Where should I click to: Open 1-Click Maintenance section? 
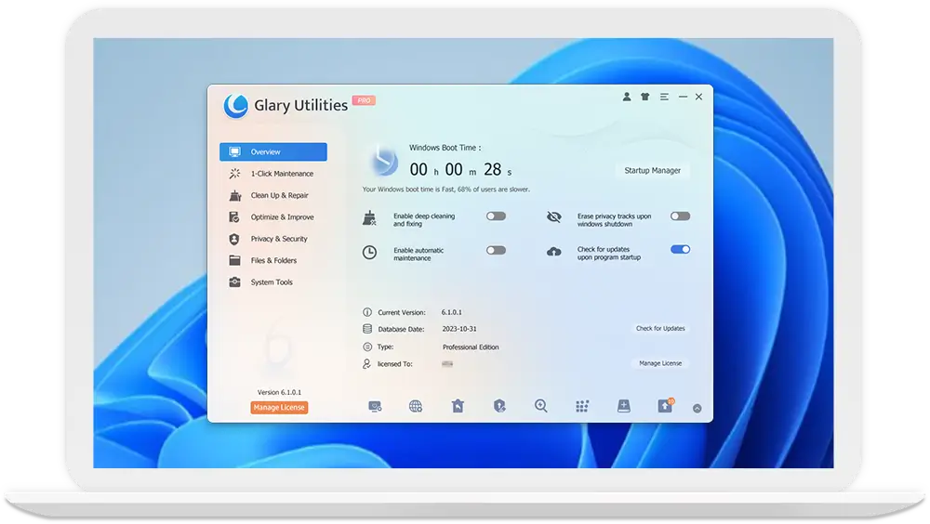point(272,174)
